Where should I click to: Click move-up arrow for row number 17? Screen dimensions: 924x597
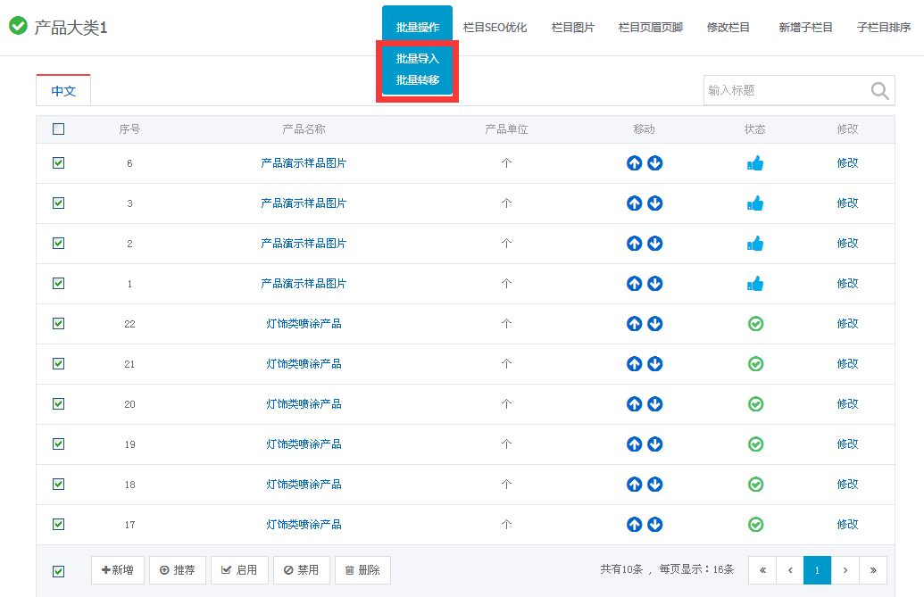tap(634, 525)
